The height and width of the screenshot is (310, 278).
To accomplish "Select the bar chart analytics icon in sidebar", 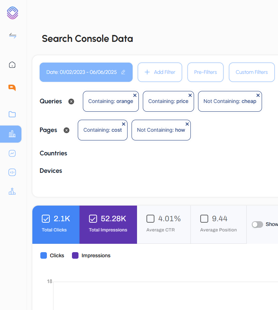I will tap(12, 134).
